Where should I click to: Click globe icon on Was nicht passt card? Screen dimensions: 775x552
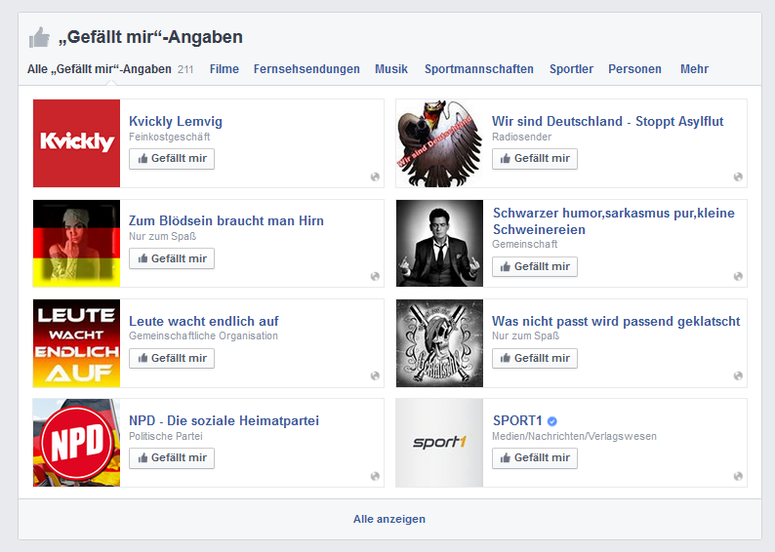(x=738, y=376)
